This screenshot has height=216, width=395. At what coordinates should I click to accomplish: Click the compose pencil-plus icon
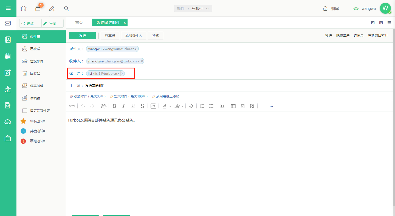click(52, 8)
